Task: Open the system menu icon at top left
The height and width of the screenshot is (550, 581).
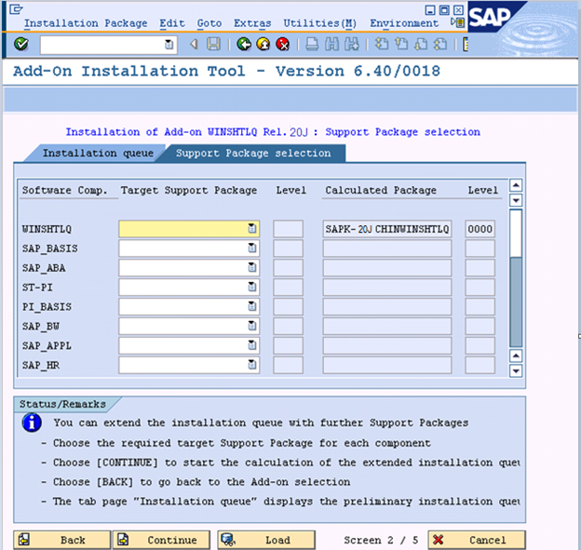Action: click(16, 9)
